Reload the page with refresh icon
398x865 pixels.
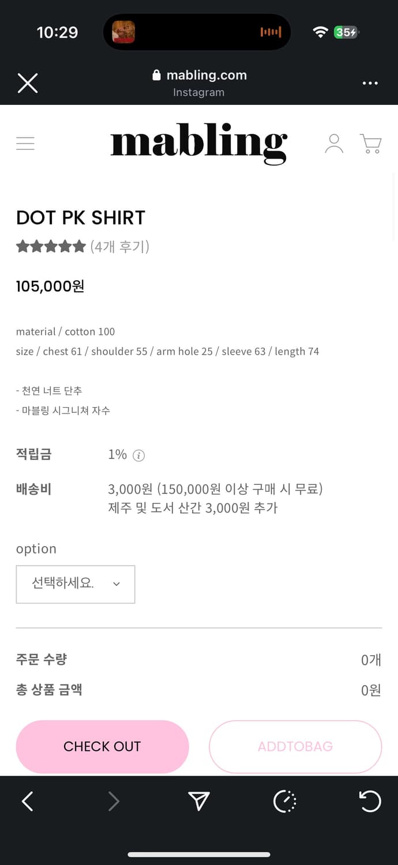pos(370,801)
